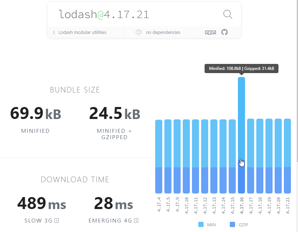Click the 4.17.19 version bar
Viewport: 298px width, 232px height.
(x=269, y=156)
